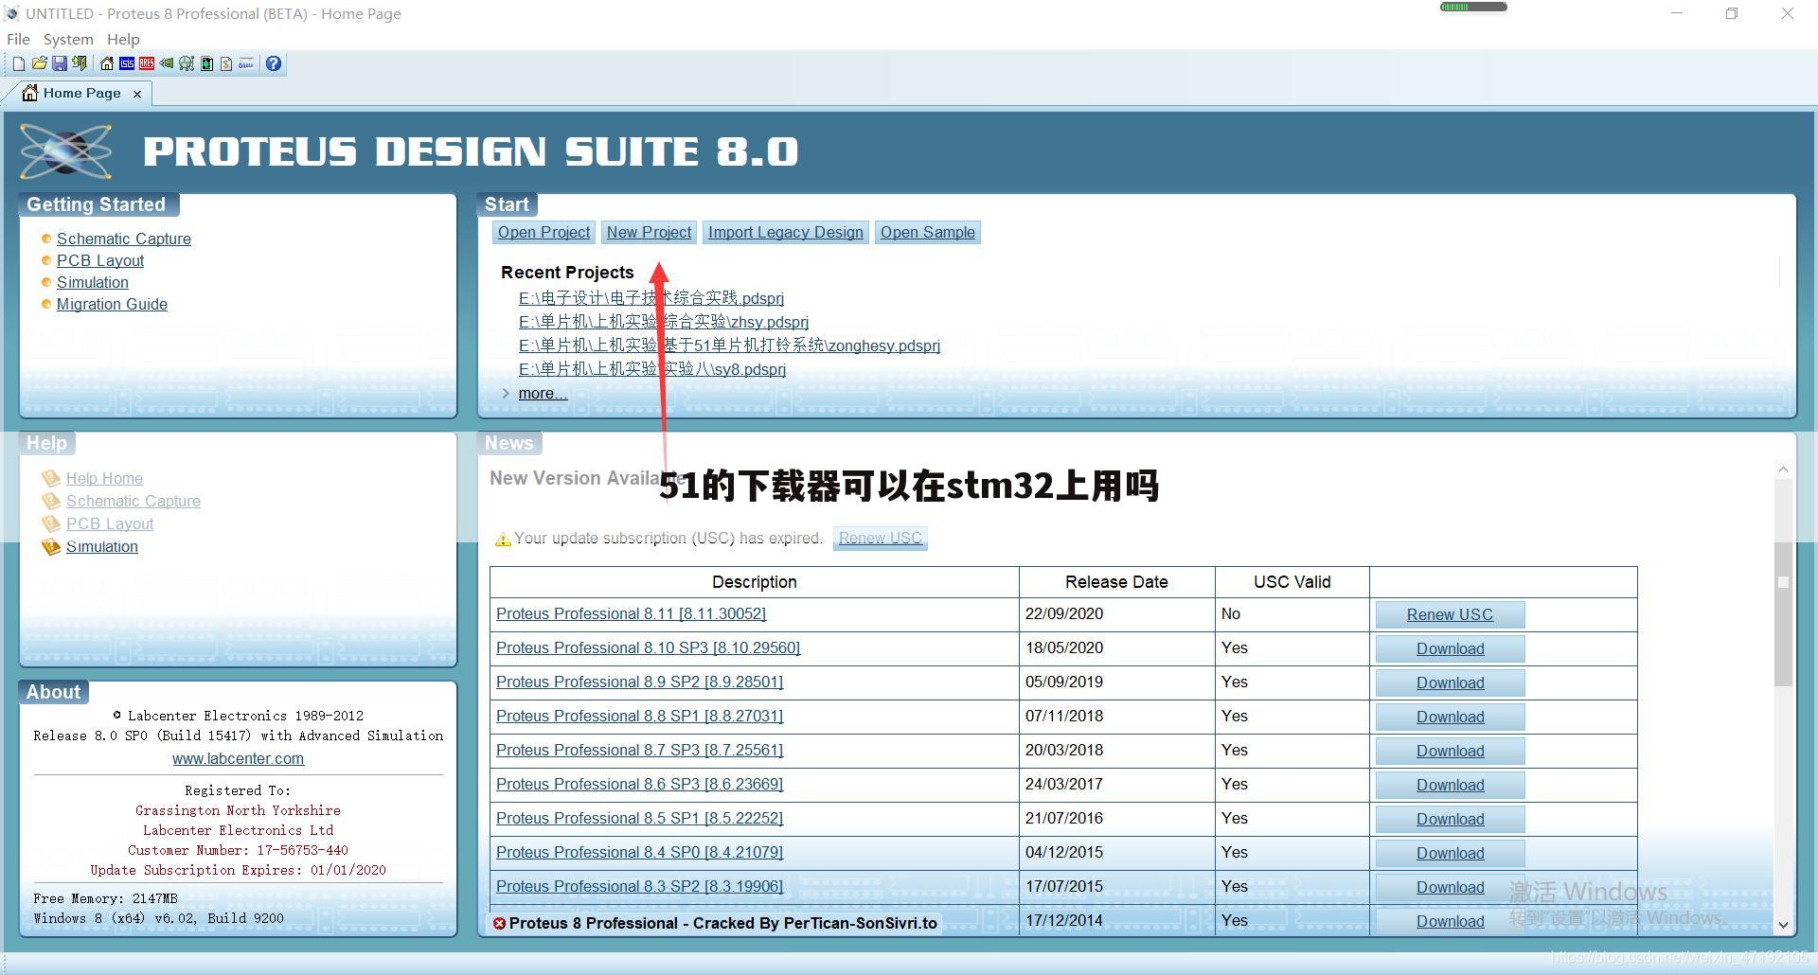Open the Bill of Materials dollar icon
Image resolution: width=1818 pixels, height=975 pixels.
coord(226,63)
